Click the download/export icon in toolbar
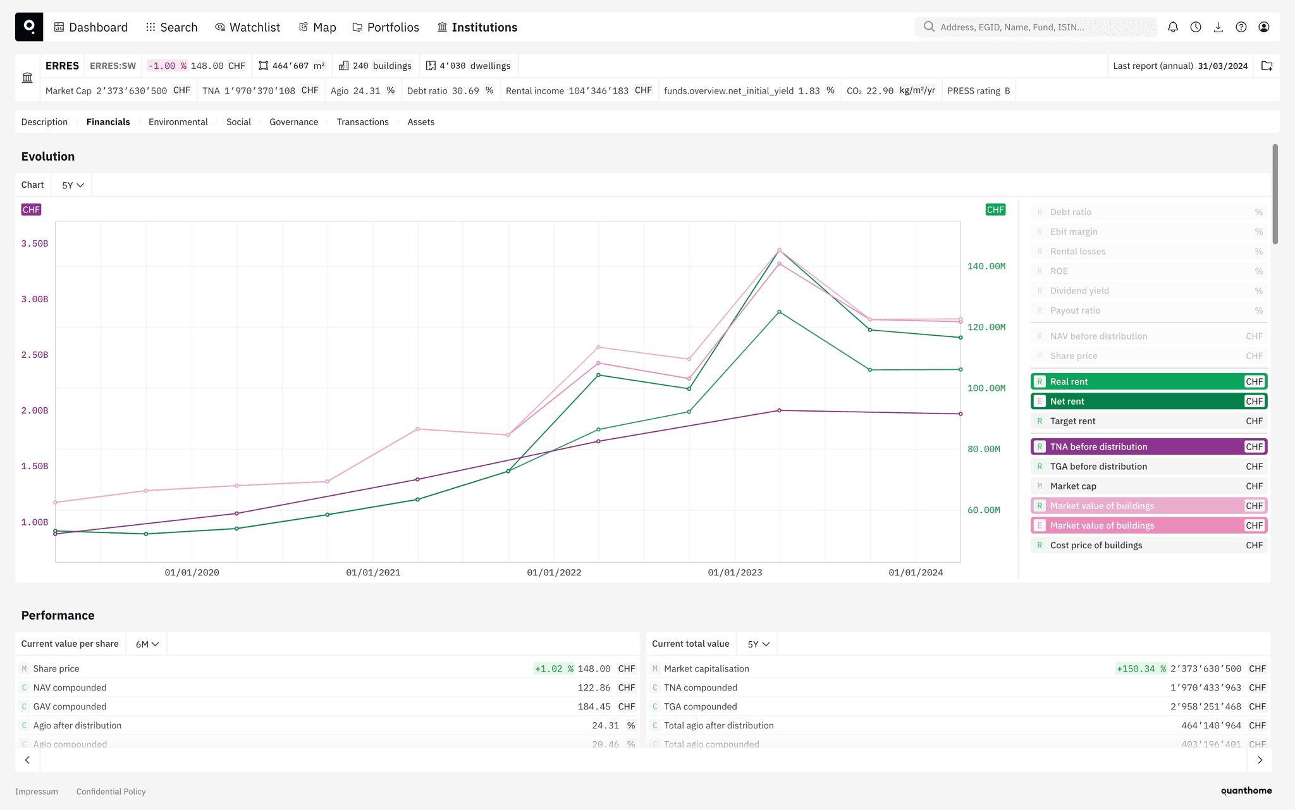1295x810 pixels. 1218,27
